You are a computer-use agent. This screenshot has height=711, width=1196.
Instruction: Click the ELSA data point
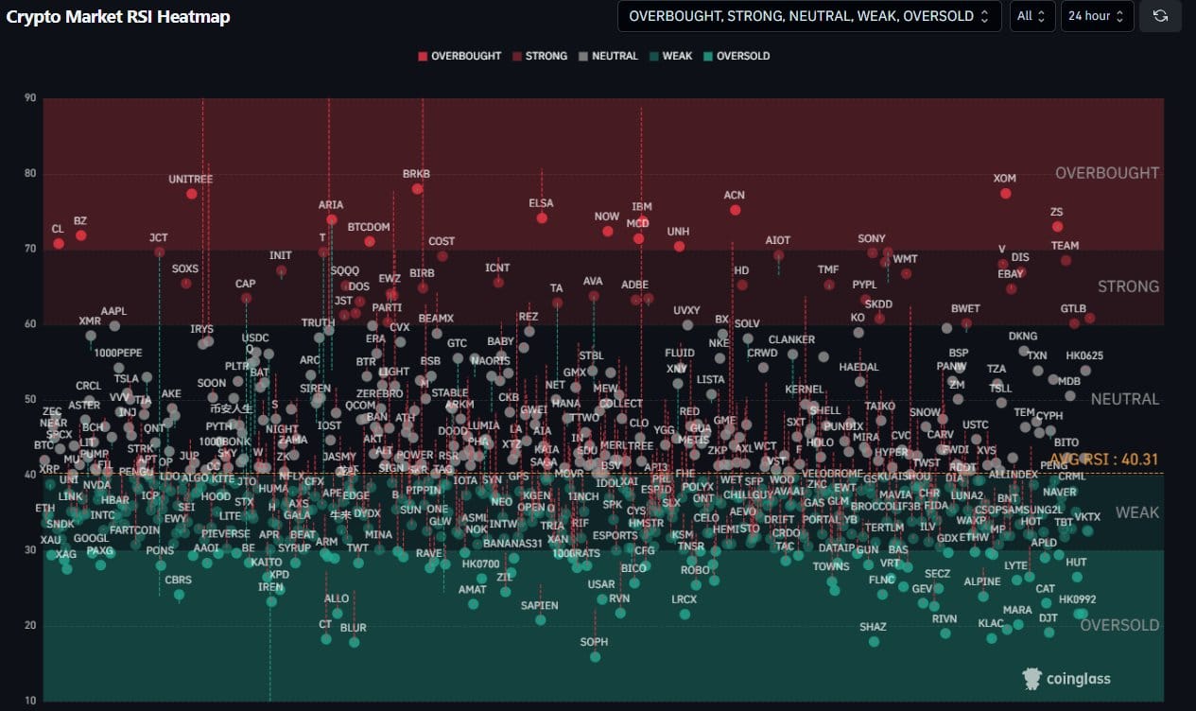[542, 218]
